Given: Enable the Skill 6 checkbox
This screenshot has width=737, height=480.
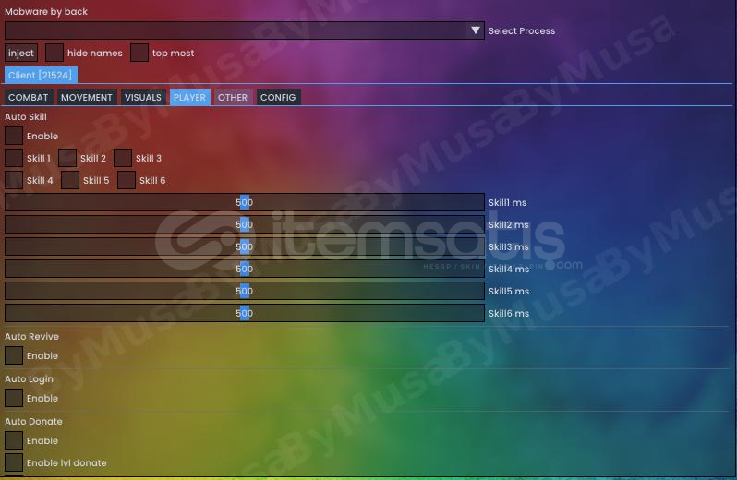Looking at the screenshot, I should point(127,180).
